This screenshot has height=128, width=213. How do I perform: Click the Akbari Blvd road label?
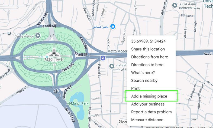click(x=164, y=8)
